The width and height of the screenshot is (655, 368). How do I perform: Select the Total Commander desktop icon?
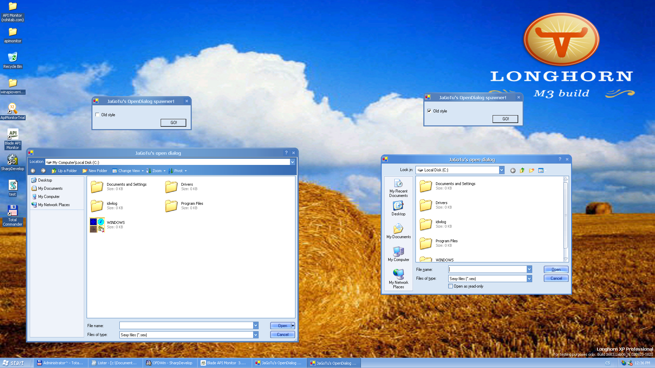click(13, 215)
